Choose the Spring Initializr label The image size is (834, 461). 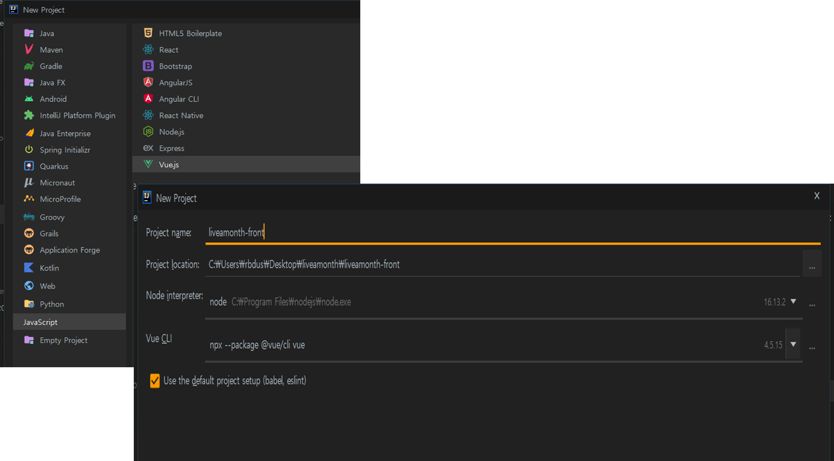pyautogui.click(x=65, y=150)
